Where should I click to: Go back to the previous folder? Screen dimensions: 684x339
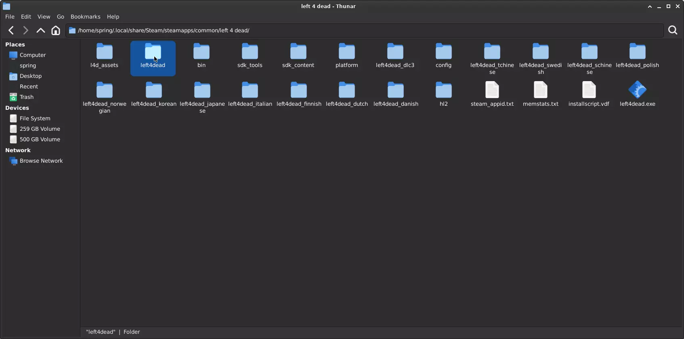(x=11, y=30)
